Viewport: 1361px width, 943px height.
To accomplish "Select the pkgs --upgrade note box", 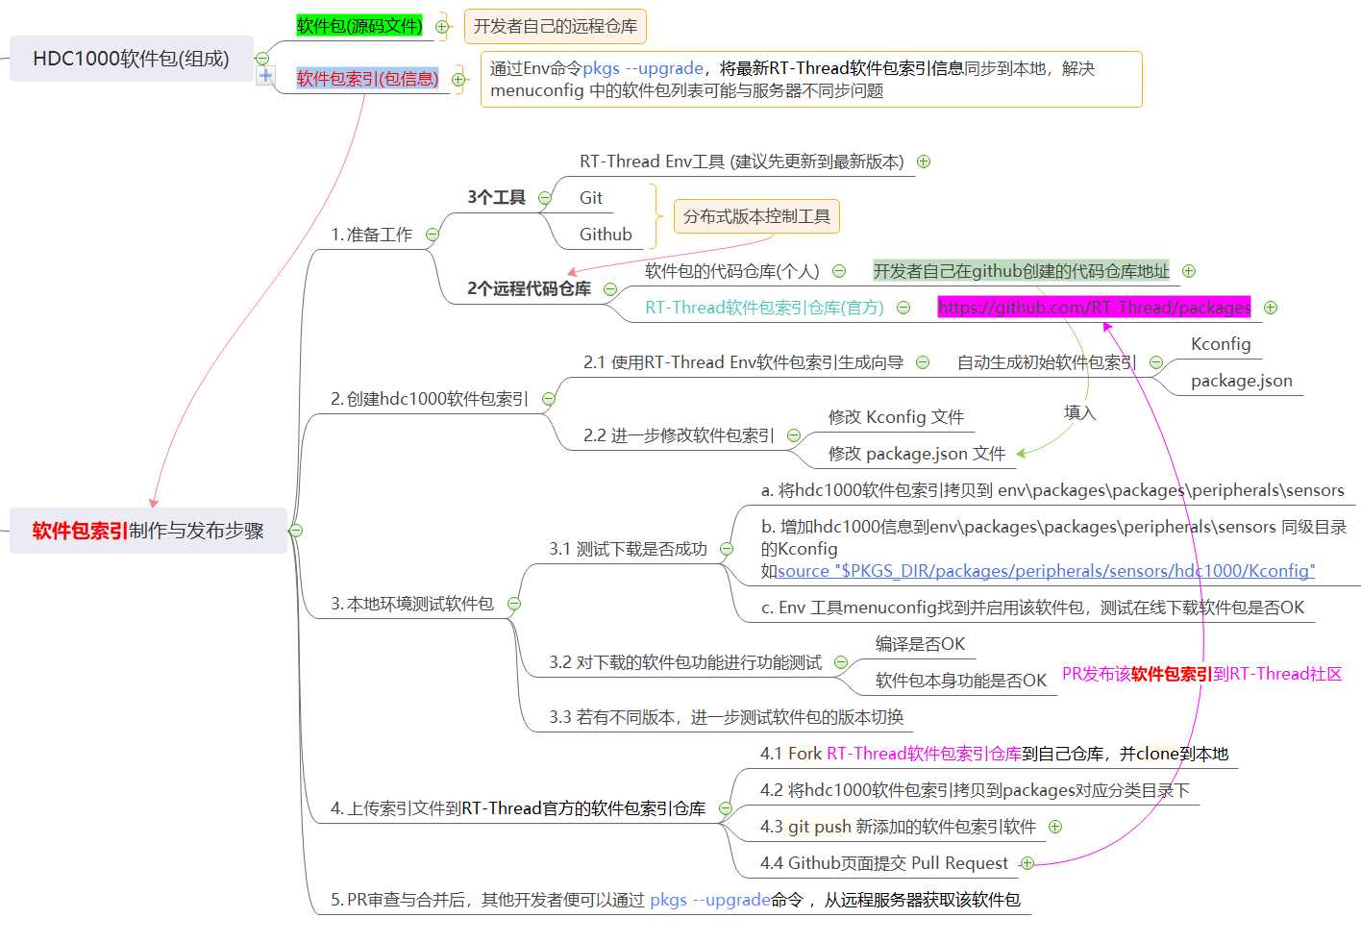I will click(811, 79).
